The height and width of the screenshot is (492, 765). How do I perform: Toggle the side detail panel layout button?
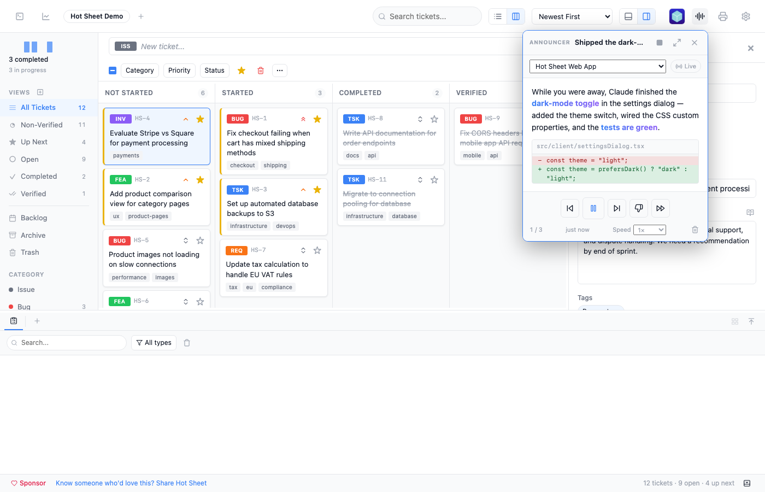click(x=646, y=16)
